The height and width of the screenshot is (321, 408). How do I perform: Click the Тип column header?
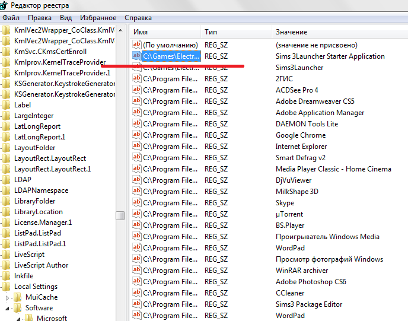236,32
